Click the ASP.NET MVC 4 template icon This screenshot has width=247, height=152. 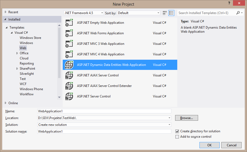(69, 55)
